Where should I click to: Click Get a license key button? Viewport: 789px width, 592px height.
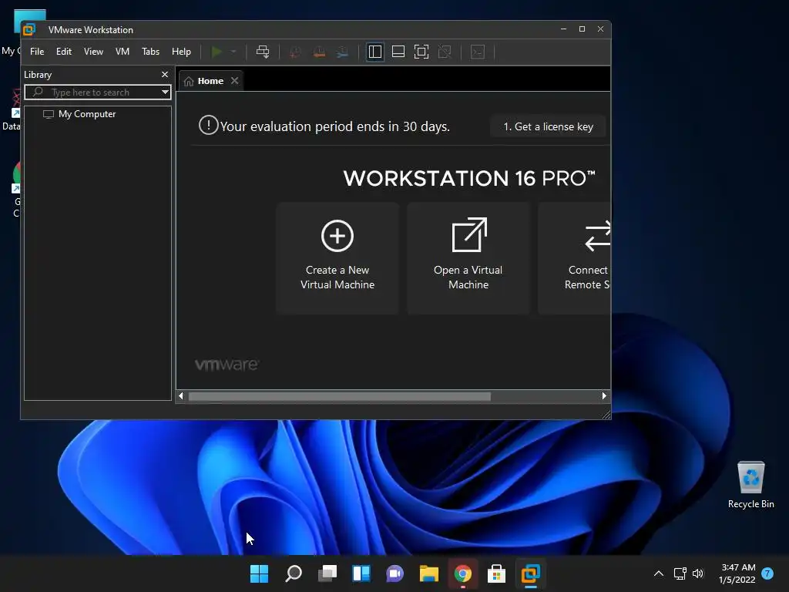coord(548,127)
